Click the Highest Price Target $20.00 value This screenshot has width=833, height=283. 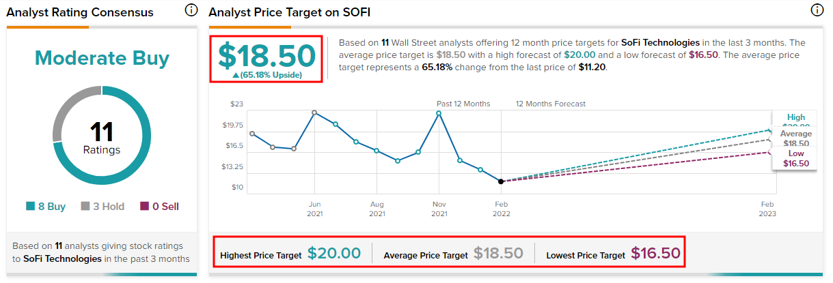[x=334, y=254]
